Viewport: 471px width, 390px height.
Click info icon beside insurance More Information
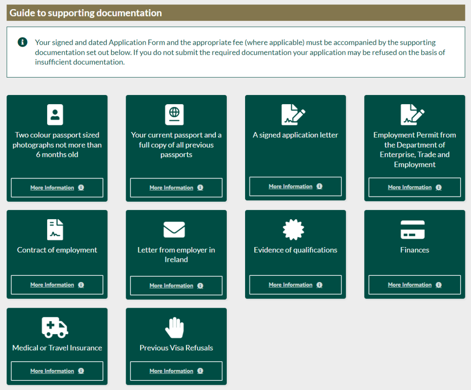pos(81,371)
